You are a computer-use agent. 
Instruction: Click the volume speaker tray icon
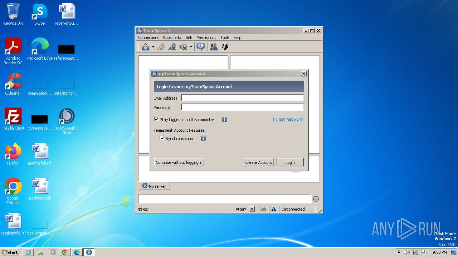(x=407, y=252)
